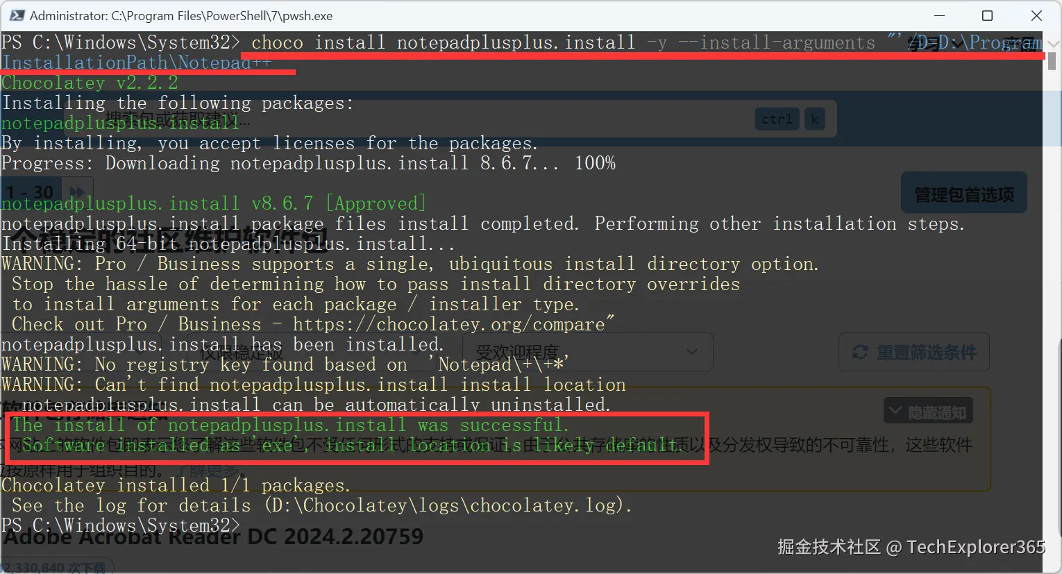Click the window title 'Administrator: C:\Program Files\PowerShell\7\pwsh.exe'
Image resolution: width=1062 pixels, height=574 pixels.
(x=181, y=15)
